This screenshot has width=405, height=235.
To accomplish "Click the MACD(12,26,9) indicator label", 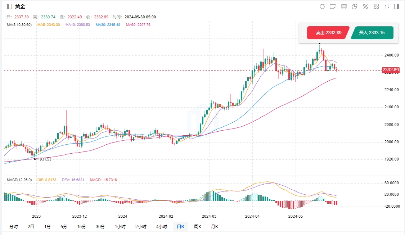I will [20, 180].
